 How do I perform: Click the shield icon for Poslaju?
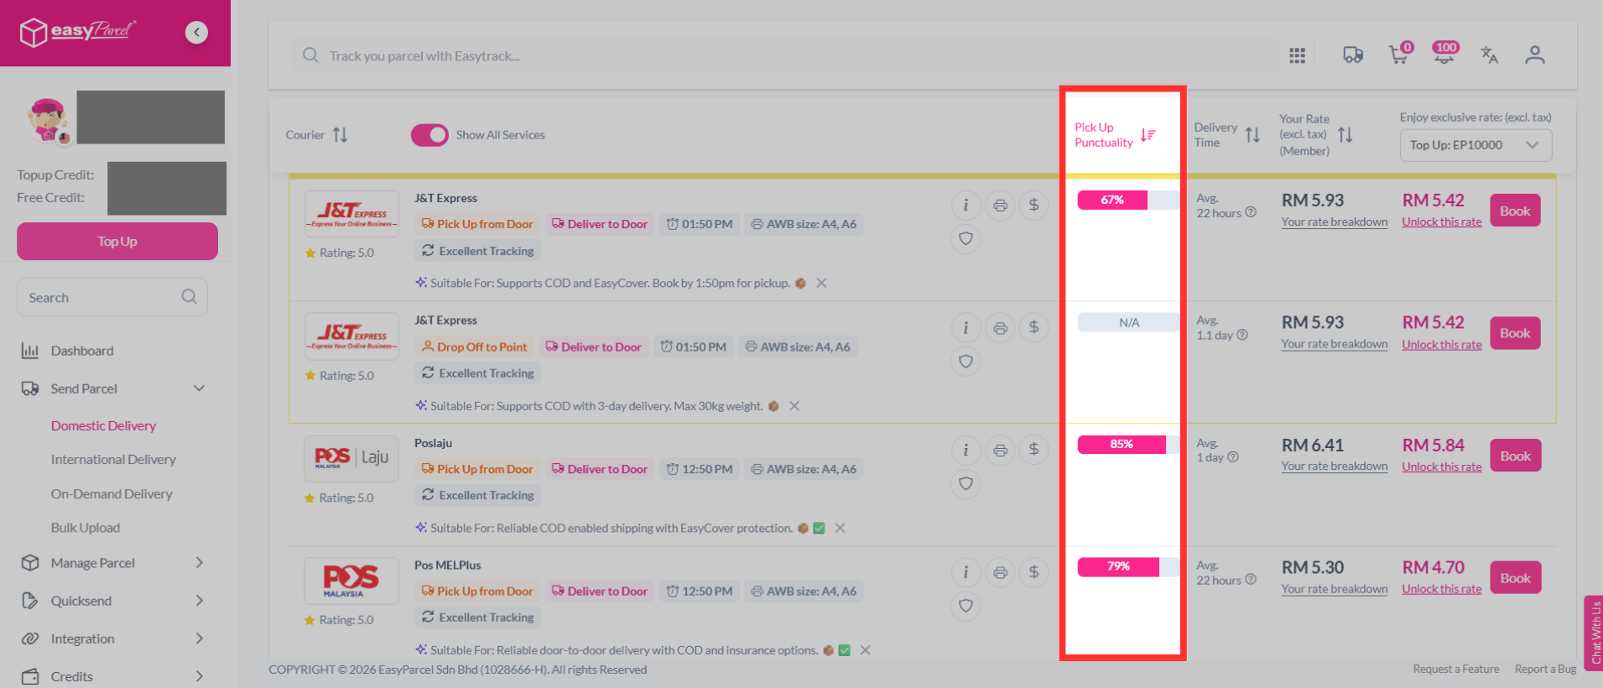click(965, 483)
